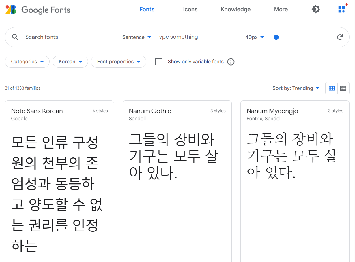Expand the Korean language filter
Image resolution: width=355 pixels, height=262 pixels.
pos(70,62)
